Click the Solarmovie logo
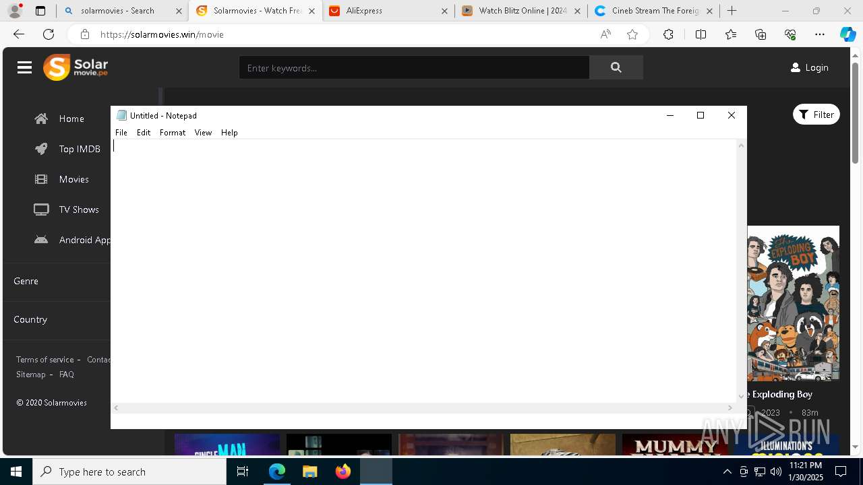This screenshot has width=863, height=485. coord(76,67)
